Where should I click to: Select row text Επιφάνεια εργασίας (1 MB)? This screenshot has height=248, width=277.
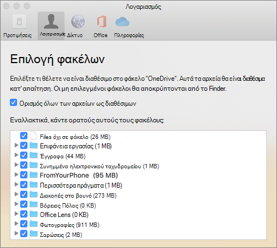pyautogui.click(x=76, y=146)
